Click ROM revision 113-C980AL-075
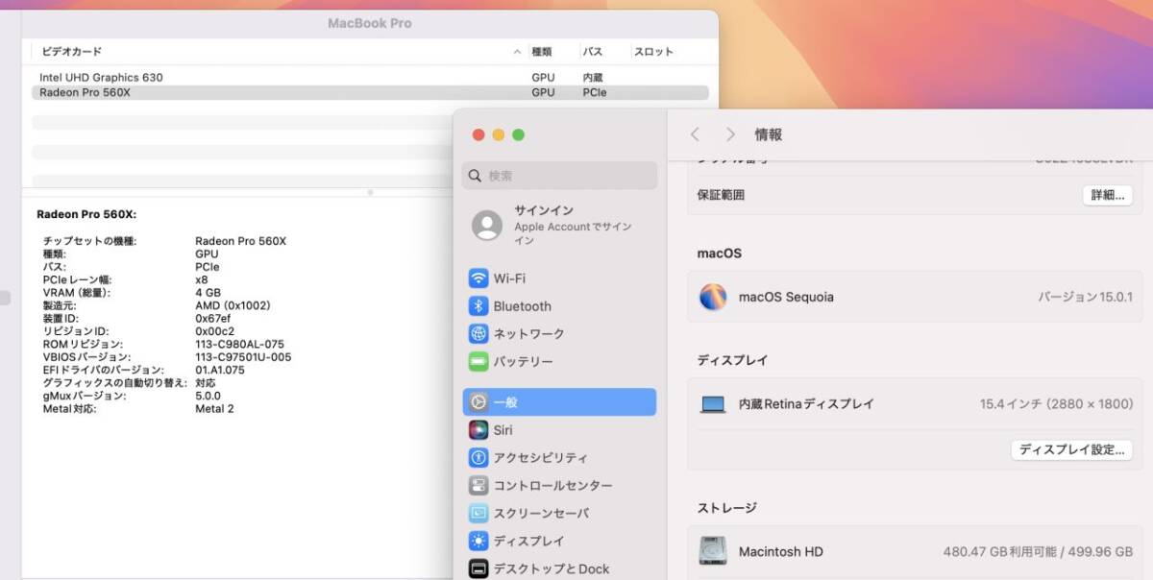Image resolution: width=1153 pixels, height=580 pixels. tap(239, 344)
